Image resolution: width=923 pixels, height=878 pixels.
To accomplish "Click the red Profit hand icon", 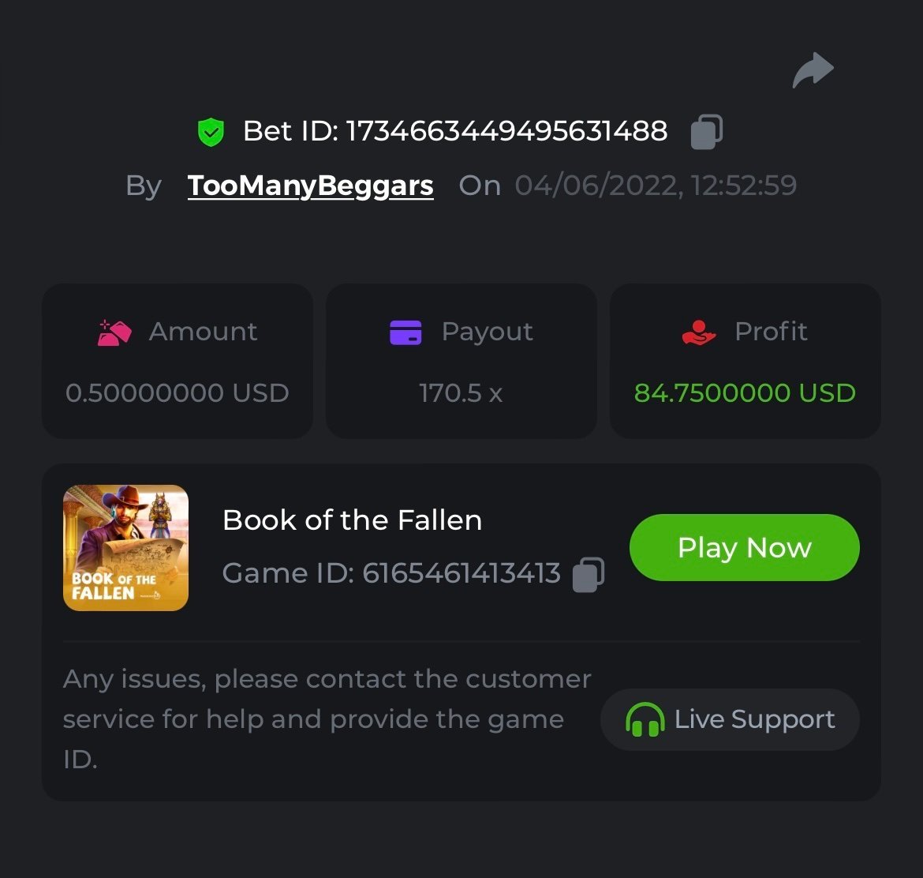I will coord(698,332).
